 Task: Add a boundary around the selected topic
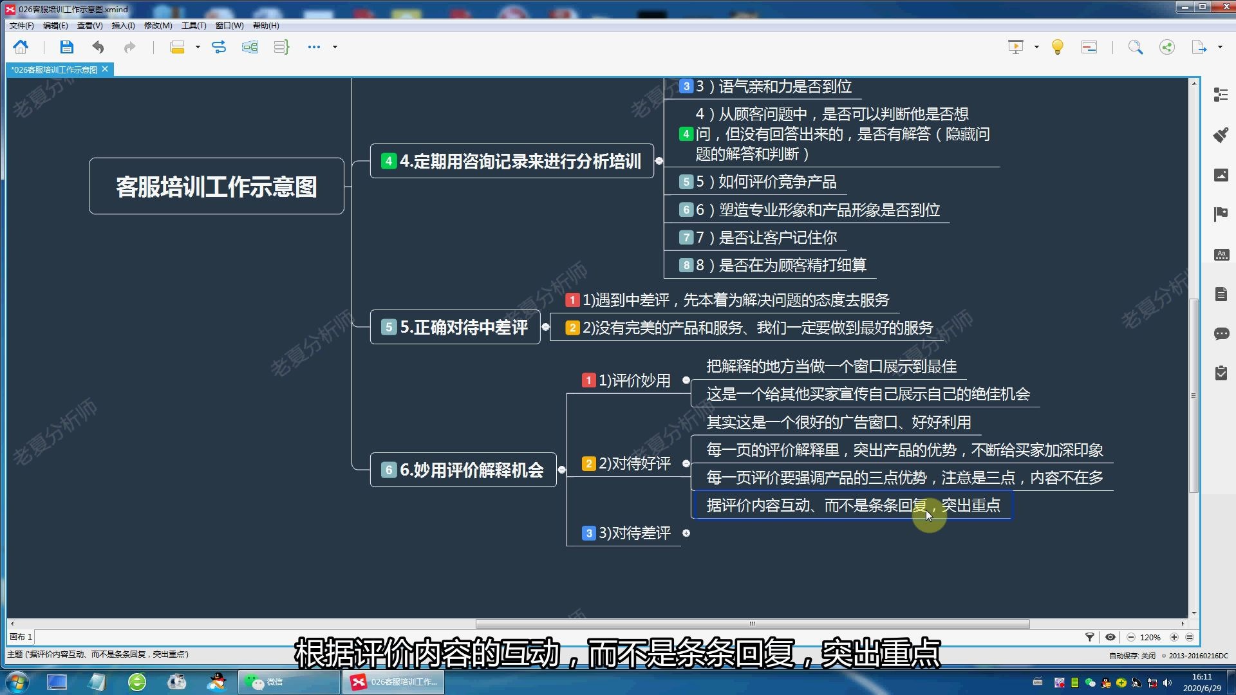(x=250, y=47)
